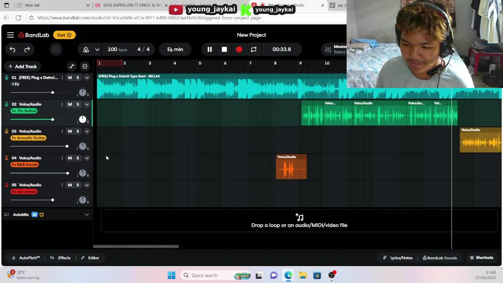The width and height of the screenshot is (503, 283).
Task: Click track 05 pan knob
Action: [x=83, y=200]
